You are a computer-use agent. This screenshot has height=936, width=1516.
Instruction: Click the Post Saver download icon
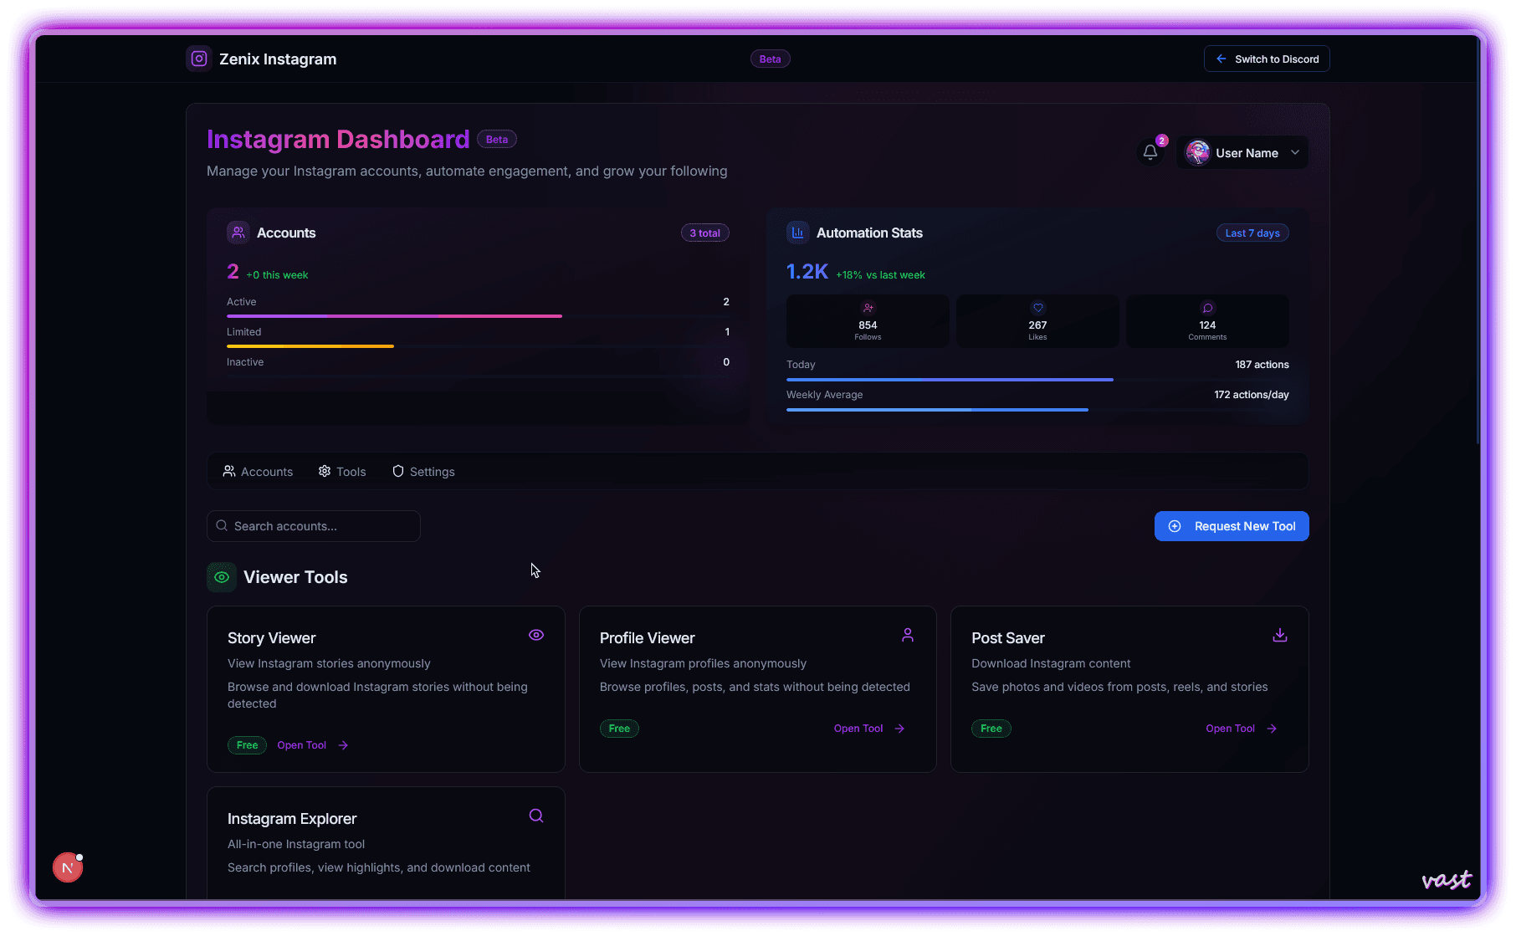[x=1280, y=635]
